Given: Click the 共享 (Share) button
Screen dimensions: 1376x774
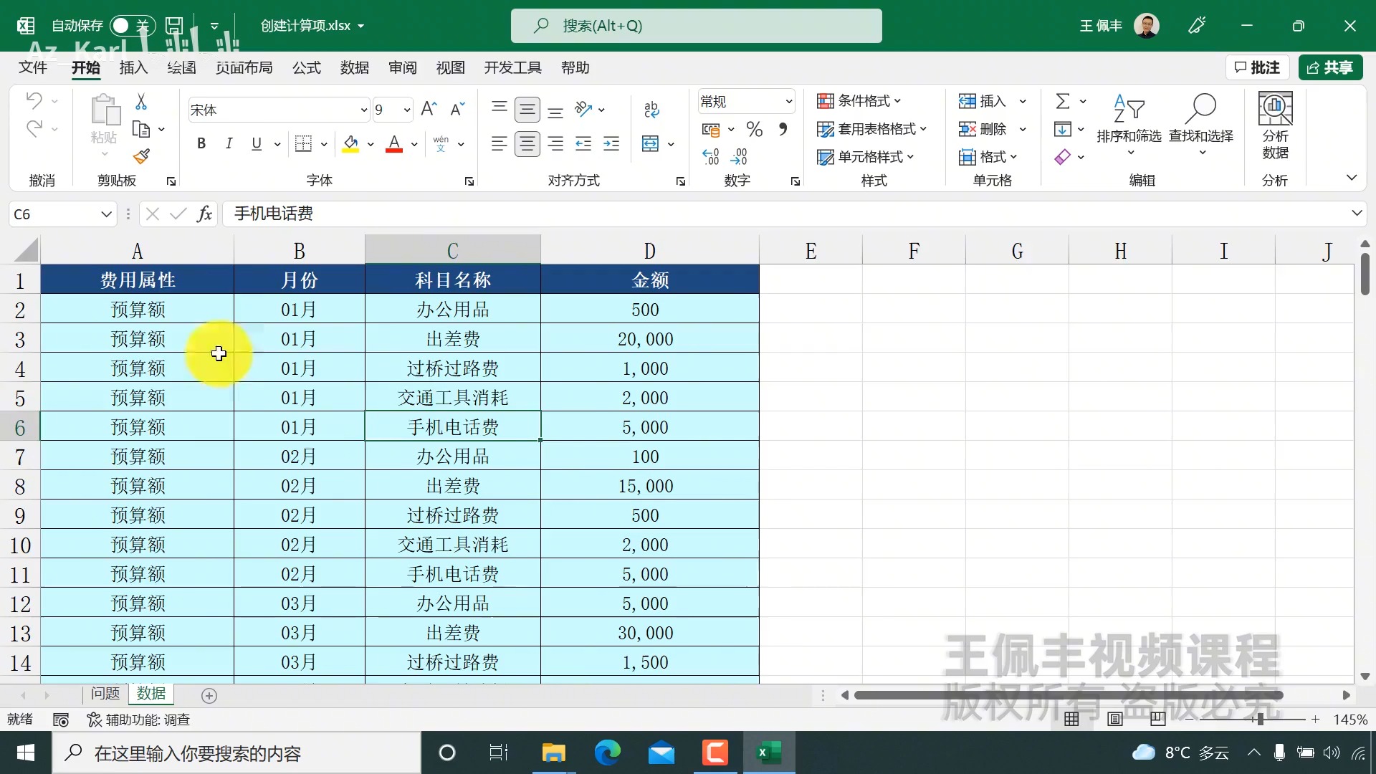Looking at the screenshot, I should click(x=1331, y=67).
